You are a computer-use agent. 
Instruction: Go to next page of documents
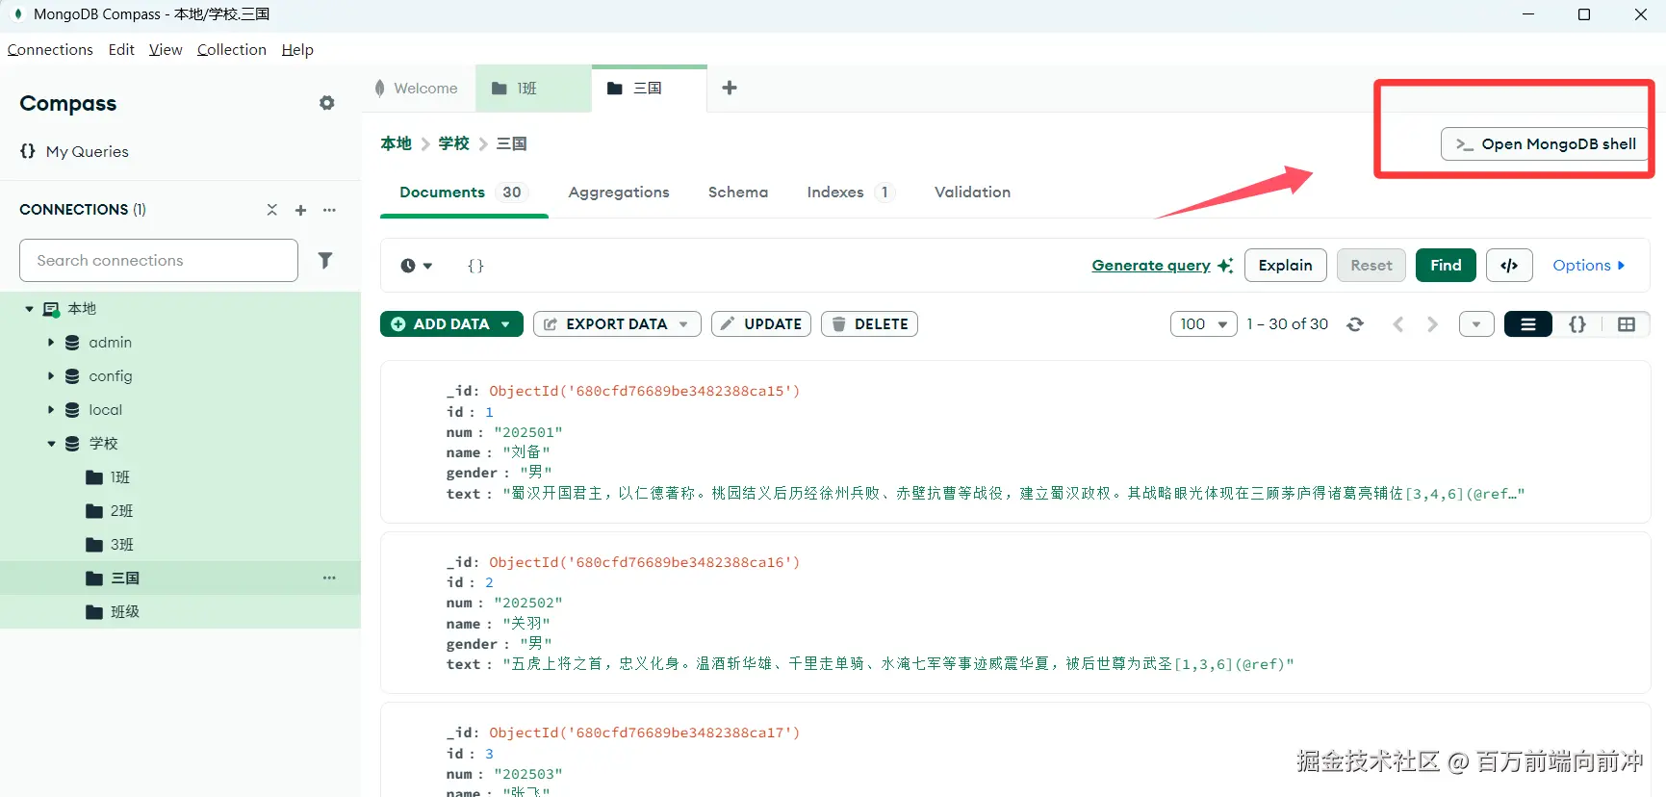pyautogui.click(x=1432, y=324)
